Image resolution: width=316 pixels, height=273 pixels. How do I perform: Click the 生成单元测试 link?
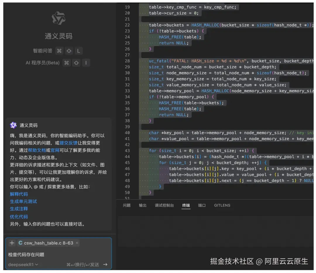pyautogui.click(x=23, y=201)
